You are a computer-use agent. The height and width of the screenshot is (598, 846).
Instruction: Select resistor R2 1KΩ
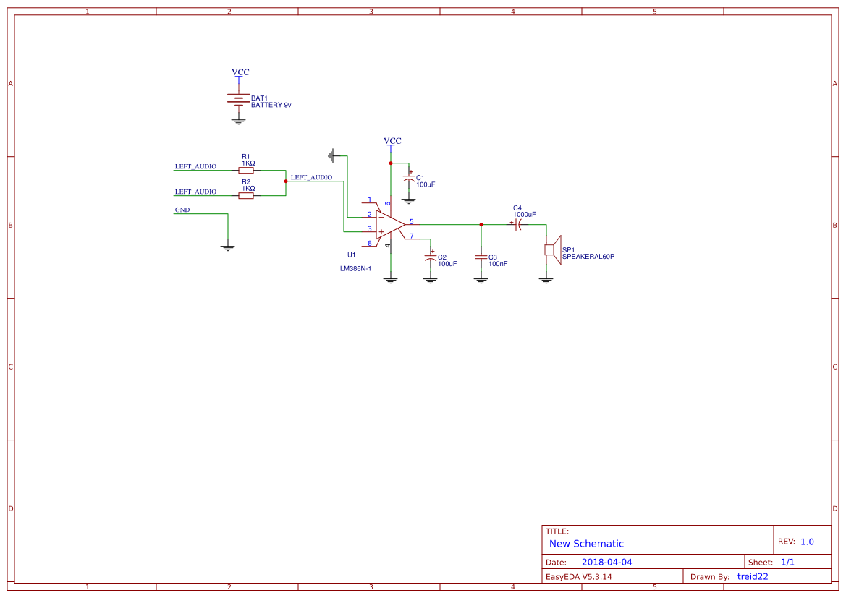click(x=247, y=195)
